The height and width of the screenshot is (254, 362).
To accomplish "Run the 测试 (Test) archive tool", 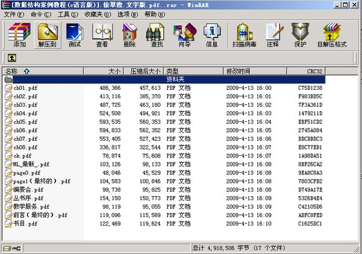I will coord(75,35).
